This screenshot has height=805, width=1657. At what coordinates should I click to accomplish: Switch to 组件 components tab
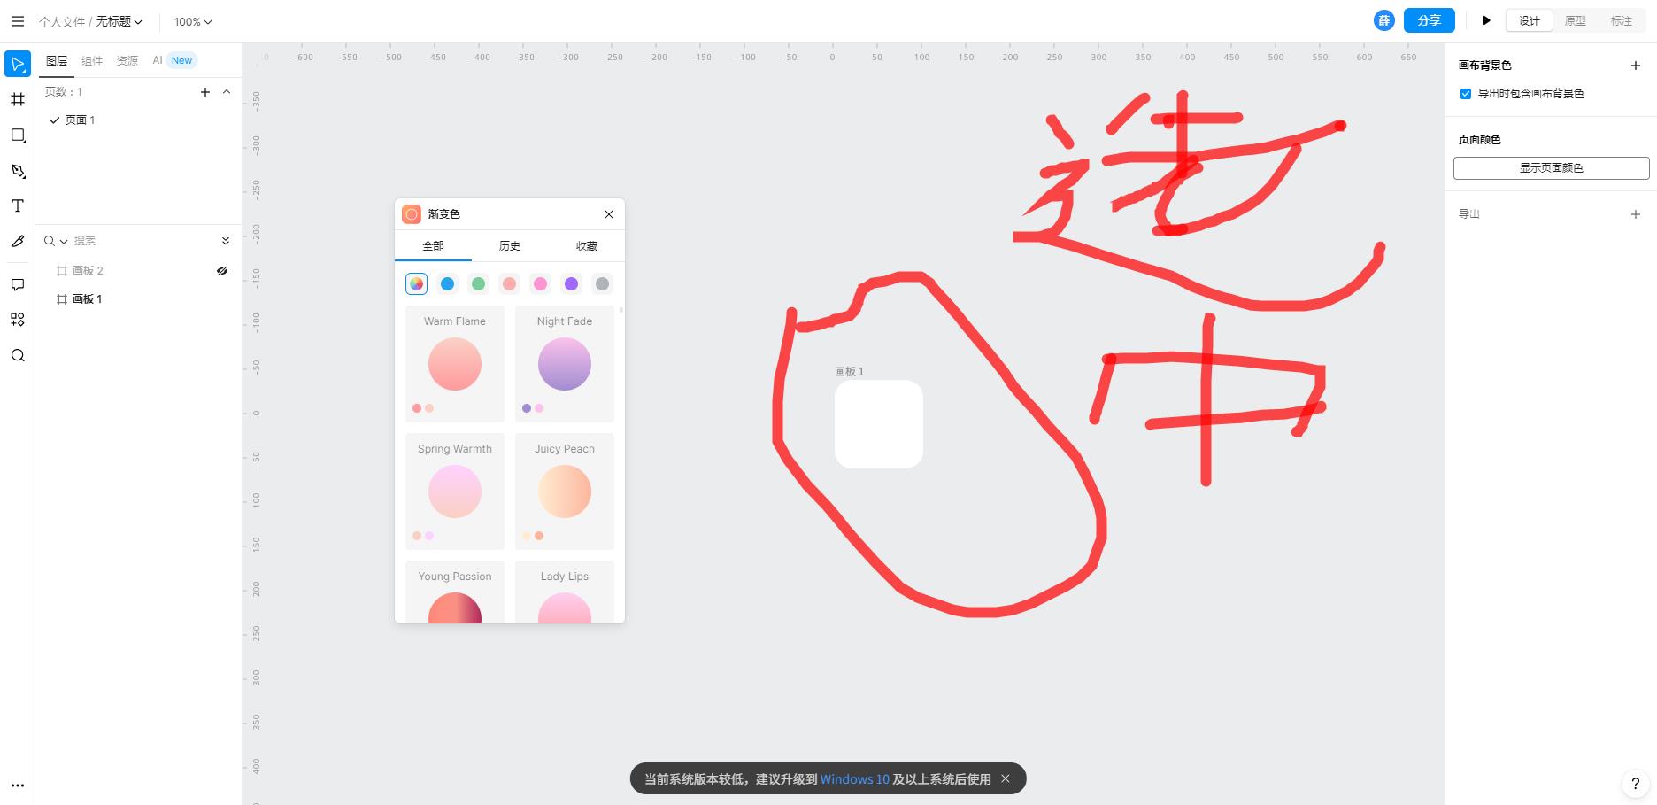(92, 60)
